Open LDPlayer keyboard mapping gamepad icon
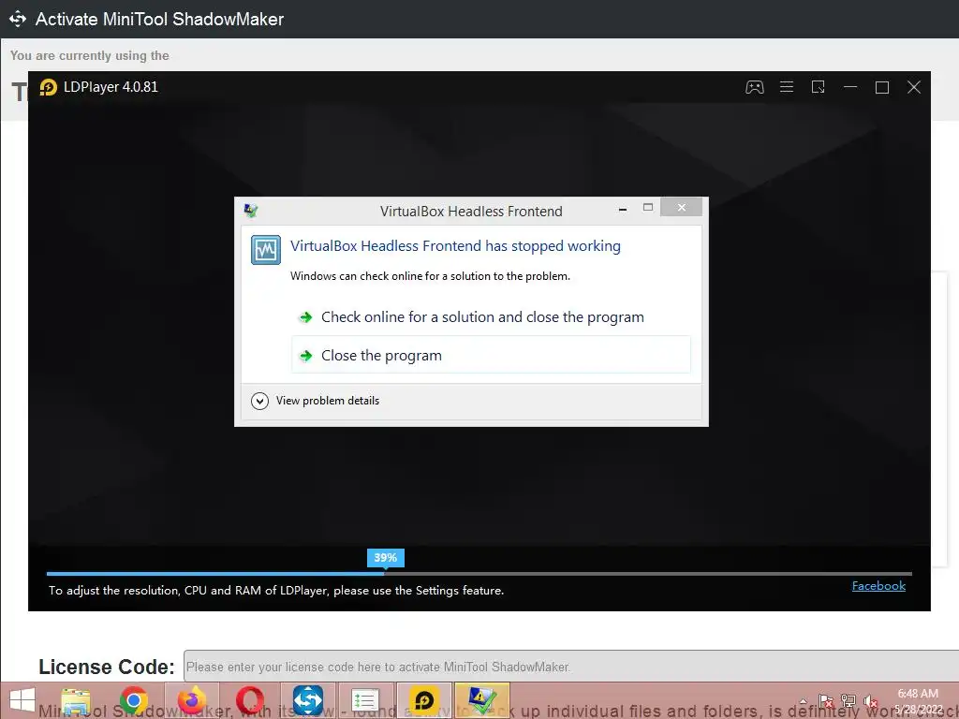The image size is (959, 719). pos(754,87)
